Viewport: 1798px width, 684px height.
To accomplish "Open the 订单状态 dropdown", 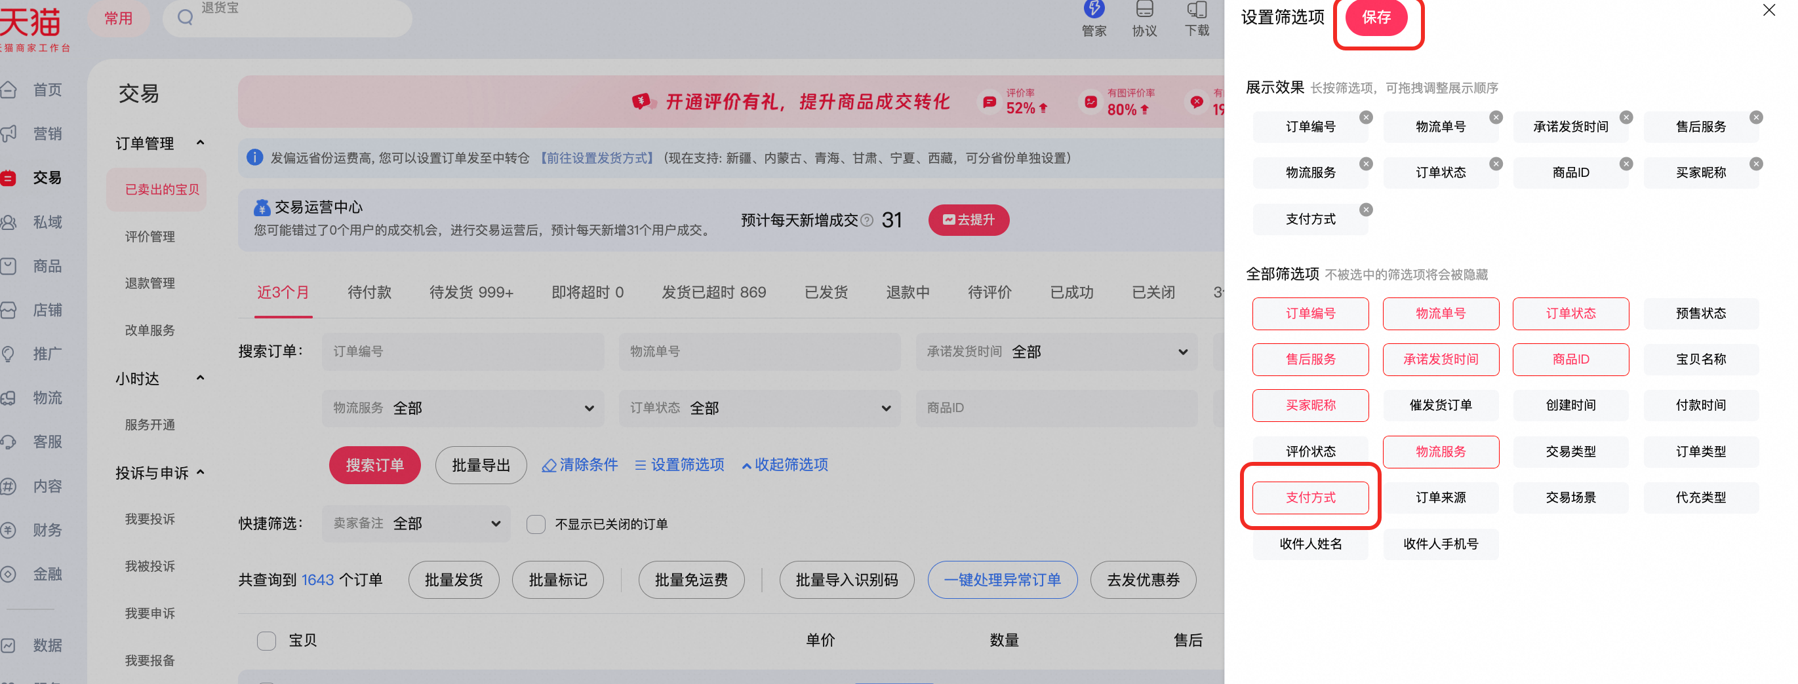I will tap(759, 409).
